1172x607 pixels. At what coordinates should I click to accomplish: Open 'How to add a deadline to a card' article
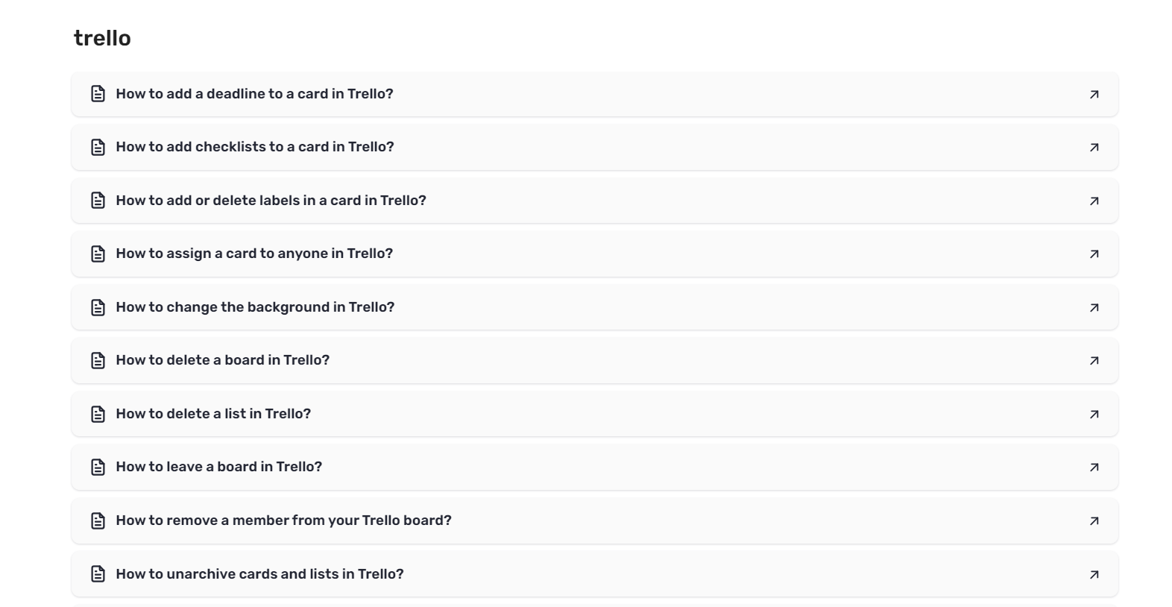click(x=594, y=94)
